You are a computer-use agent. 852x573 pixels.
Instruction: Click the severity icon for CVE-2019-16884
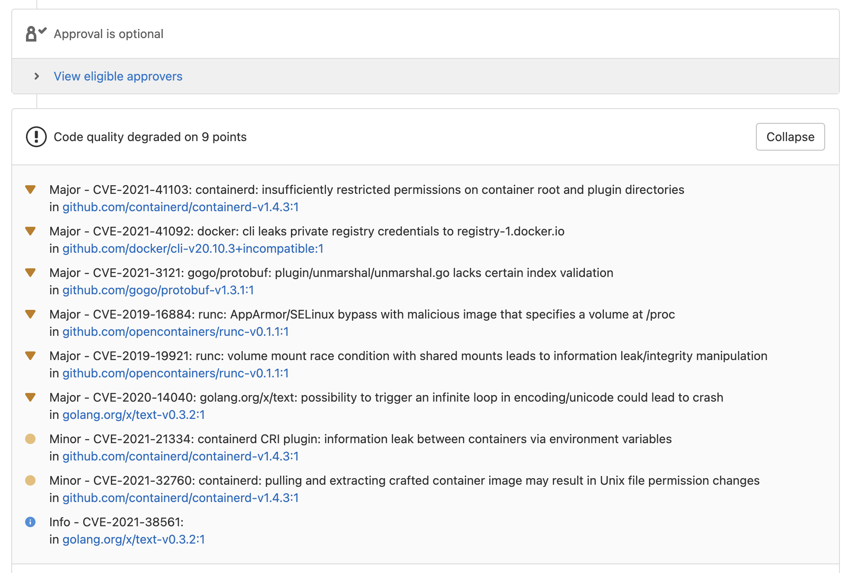pyautogui.click(x=30, y=314)
